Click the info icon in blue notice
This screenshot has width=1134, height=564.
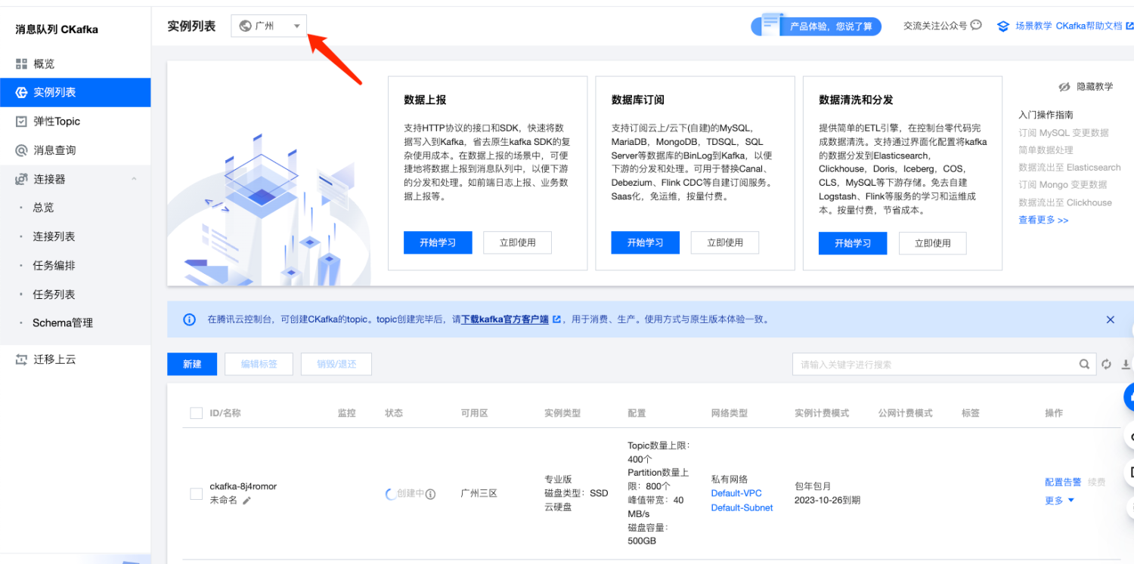(189, 319)
